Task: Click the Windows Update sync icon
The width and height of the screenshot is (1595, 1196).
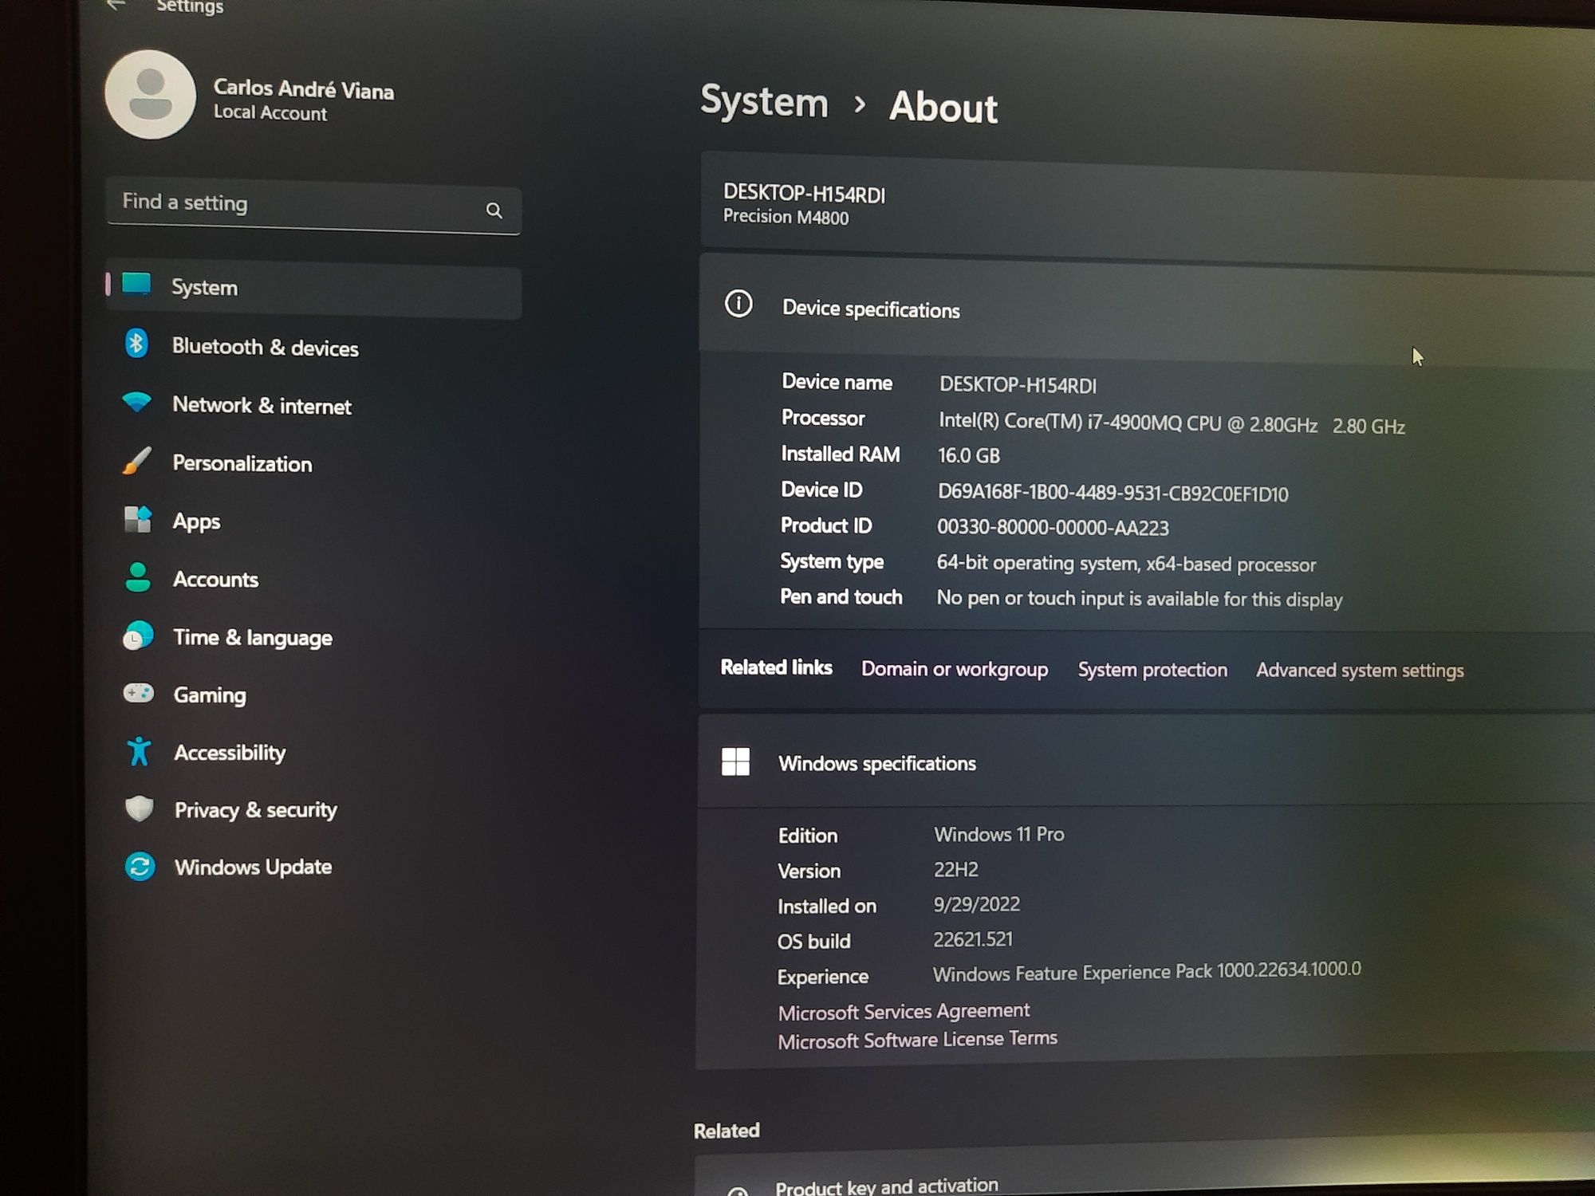Action: click(140, 866)
